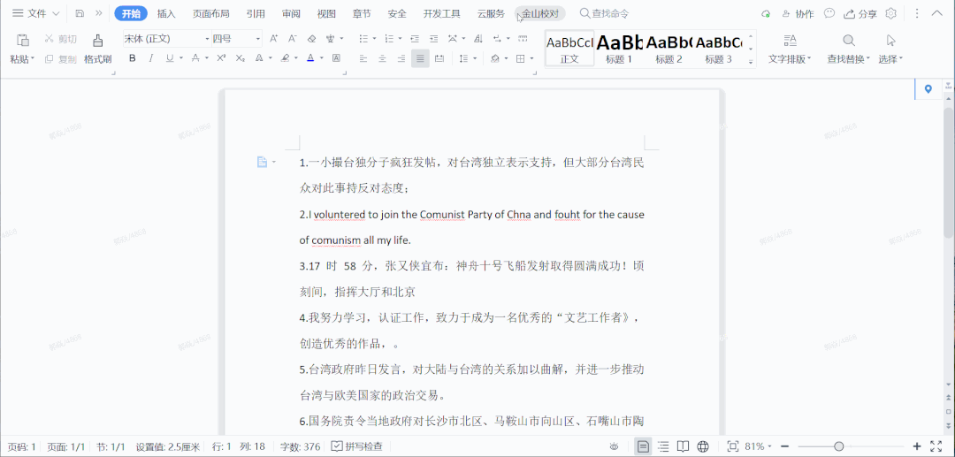The image size is (955, 457).
Task: Open the 云服务 tab
Action: (491, 13)
